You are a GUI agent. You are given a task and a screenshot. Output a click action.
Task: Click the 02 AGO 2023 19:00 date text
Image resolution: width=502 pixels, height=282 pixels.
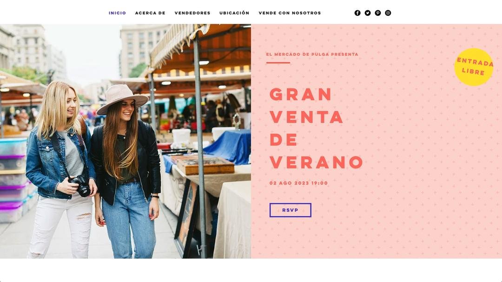coord(299,183)
